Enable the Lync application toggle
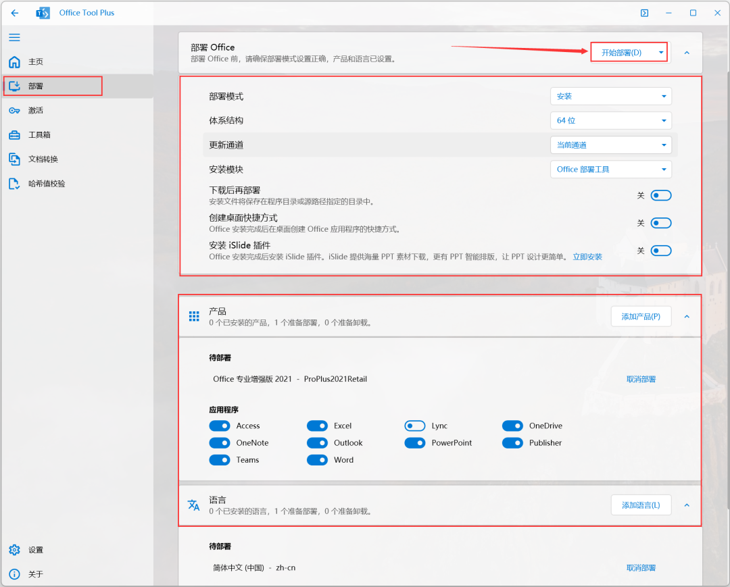 pos(415,426)
